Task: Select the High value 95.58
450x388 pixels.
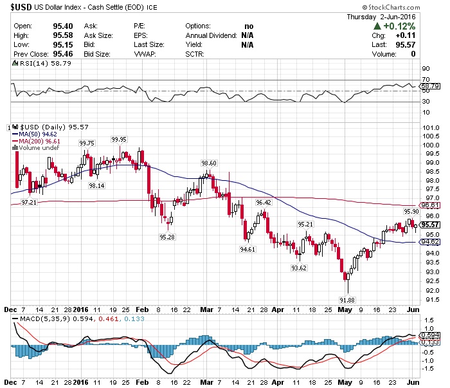Action: click(x=63, y=35)
